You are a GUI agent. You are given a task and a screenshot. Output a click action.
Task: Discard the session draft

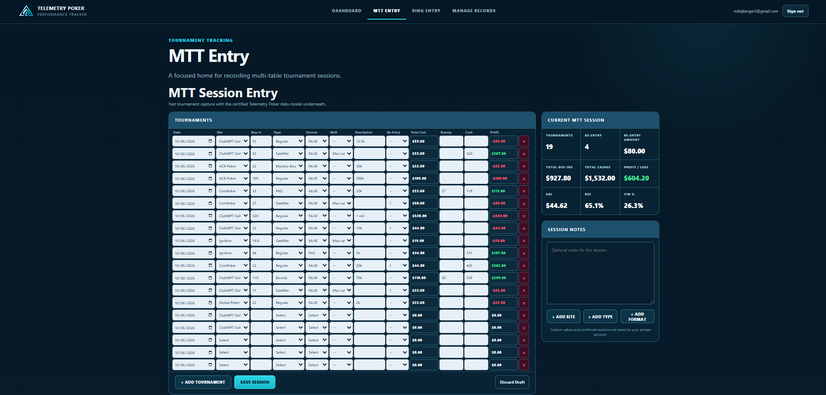point(512,382)
